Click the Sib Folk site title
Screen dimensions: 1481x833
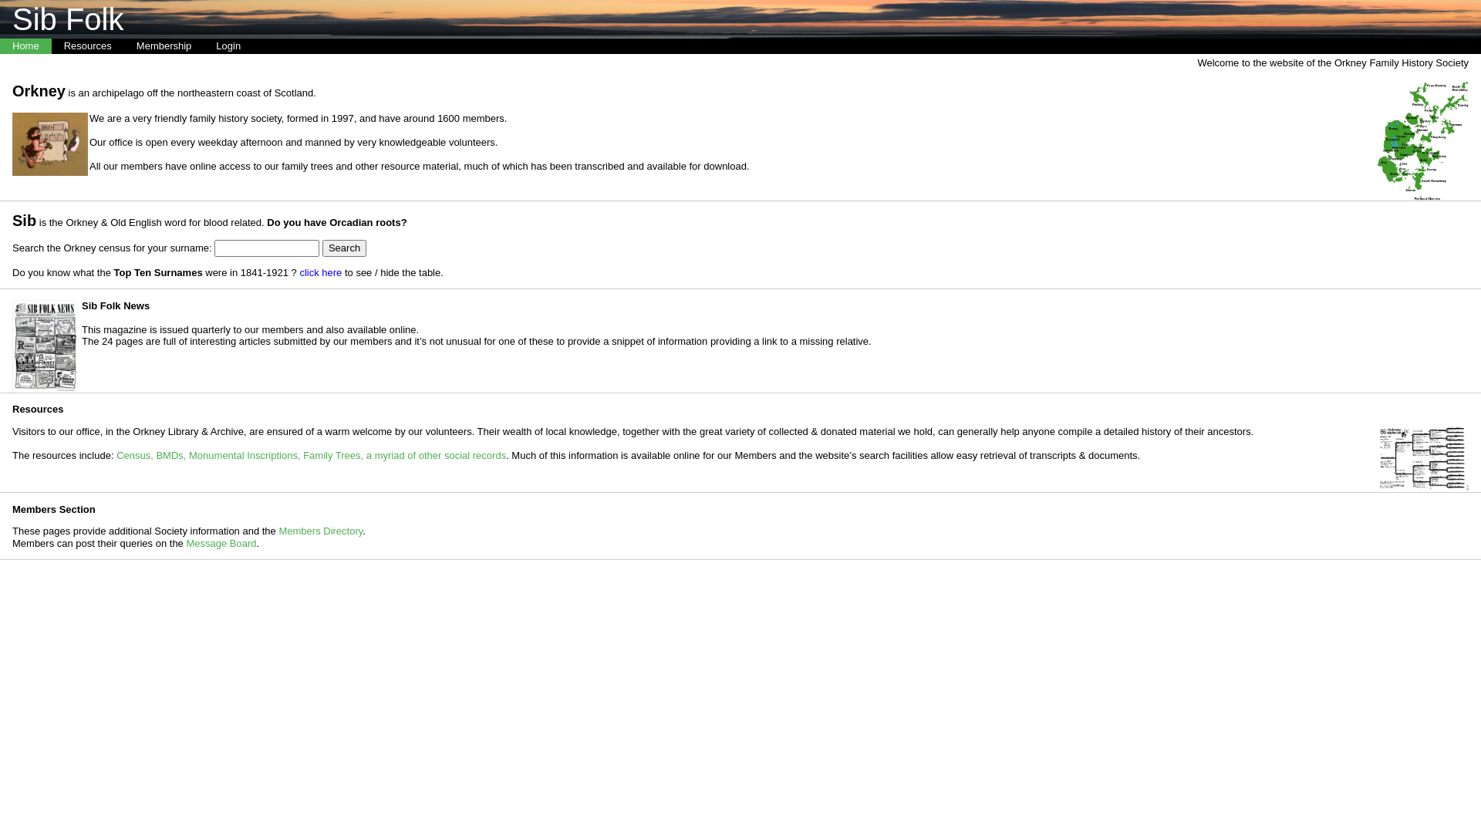(68, 19)
